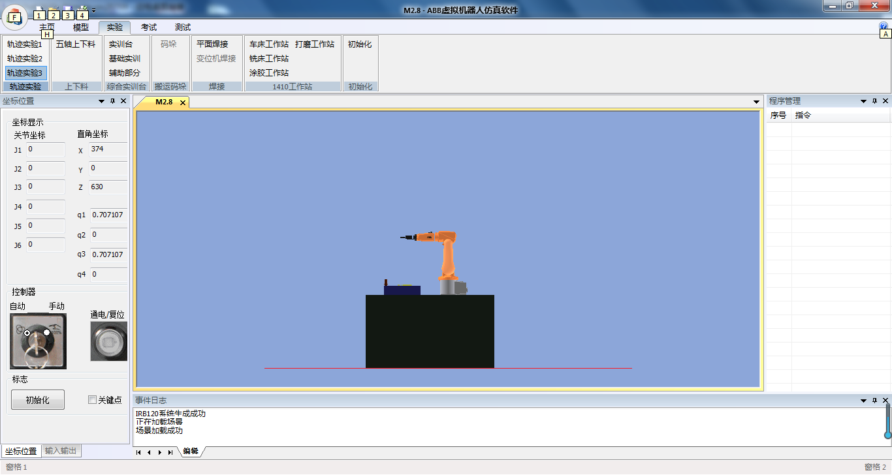The width and height of the screenshot is (892, 475).
Task: Switch to the 测试 ribbon tab
Action: click(183, 27)
